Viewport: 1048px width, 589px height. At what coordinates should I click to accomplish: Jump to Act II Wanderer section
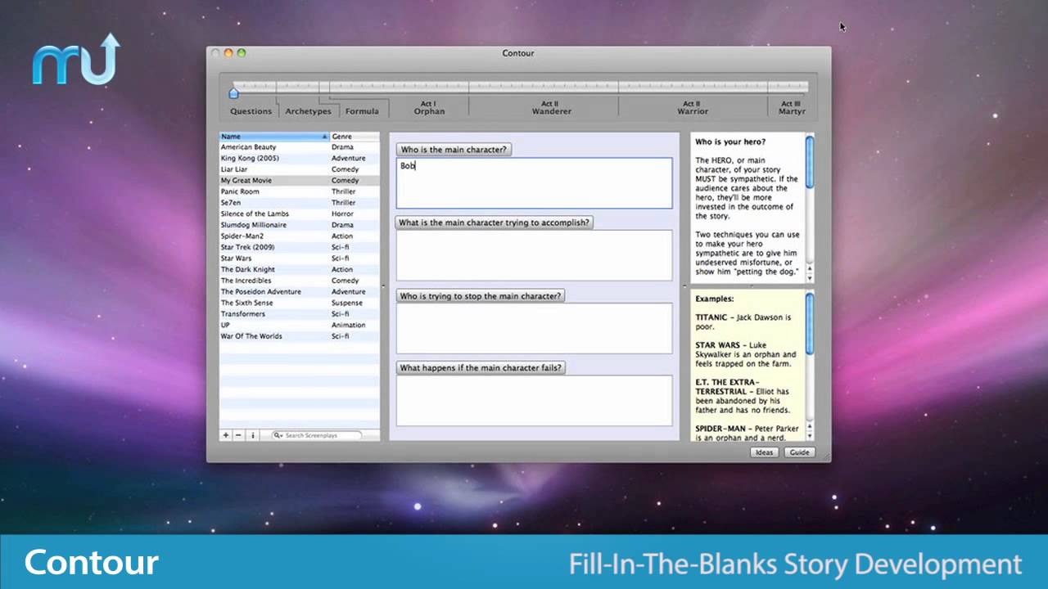pos(551,108)
